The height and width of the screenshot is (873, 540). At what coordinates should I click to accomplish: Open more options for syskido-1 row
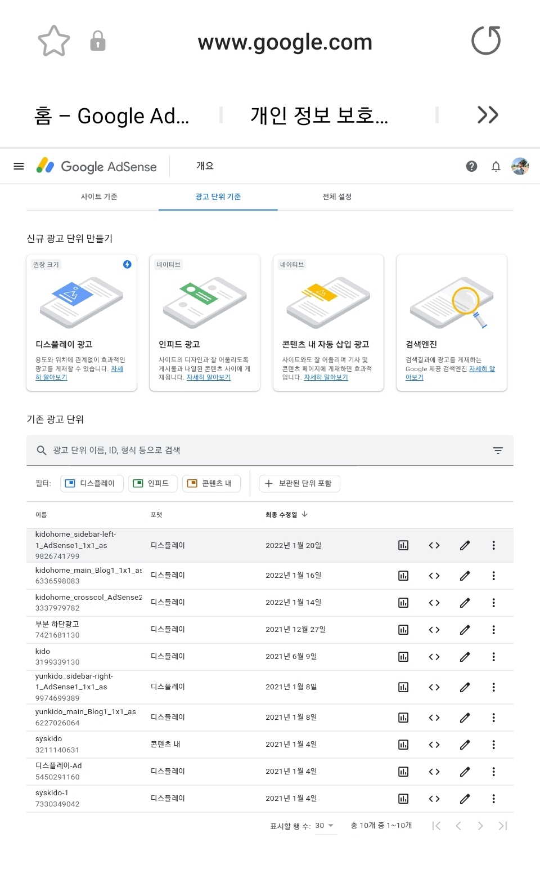(x=494, y=799)
